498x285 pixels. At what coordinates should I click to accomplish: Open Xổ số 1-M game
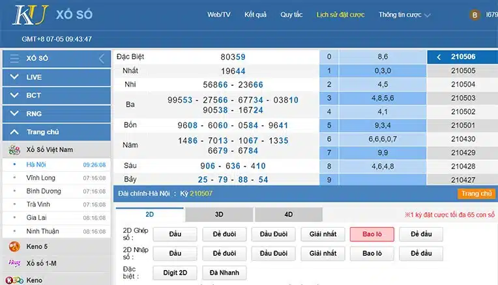click(x=57, y=263)
